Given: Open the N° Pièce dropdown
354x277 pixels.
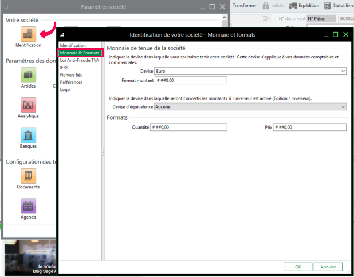Looking at the screenshot, I should 321,18.
